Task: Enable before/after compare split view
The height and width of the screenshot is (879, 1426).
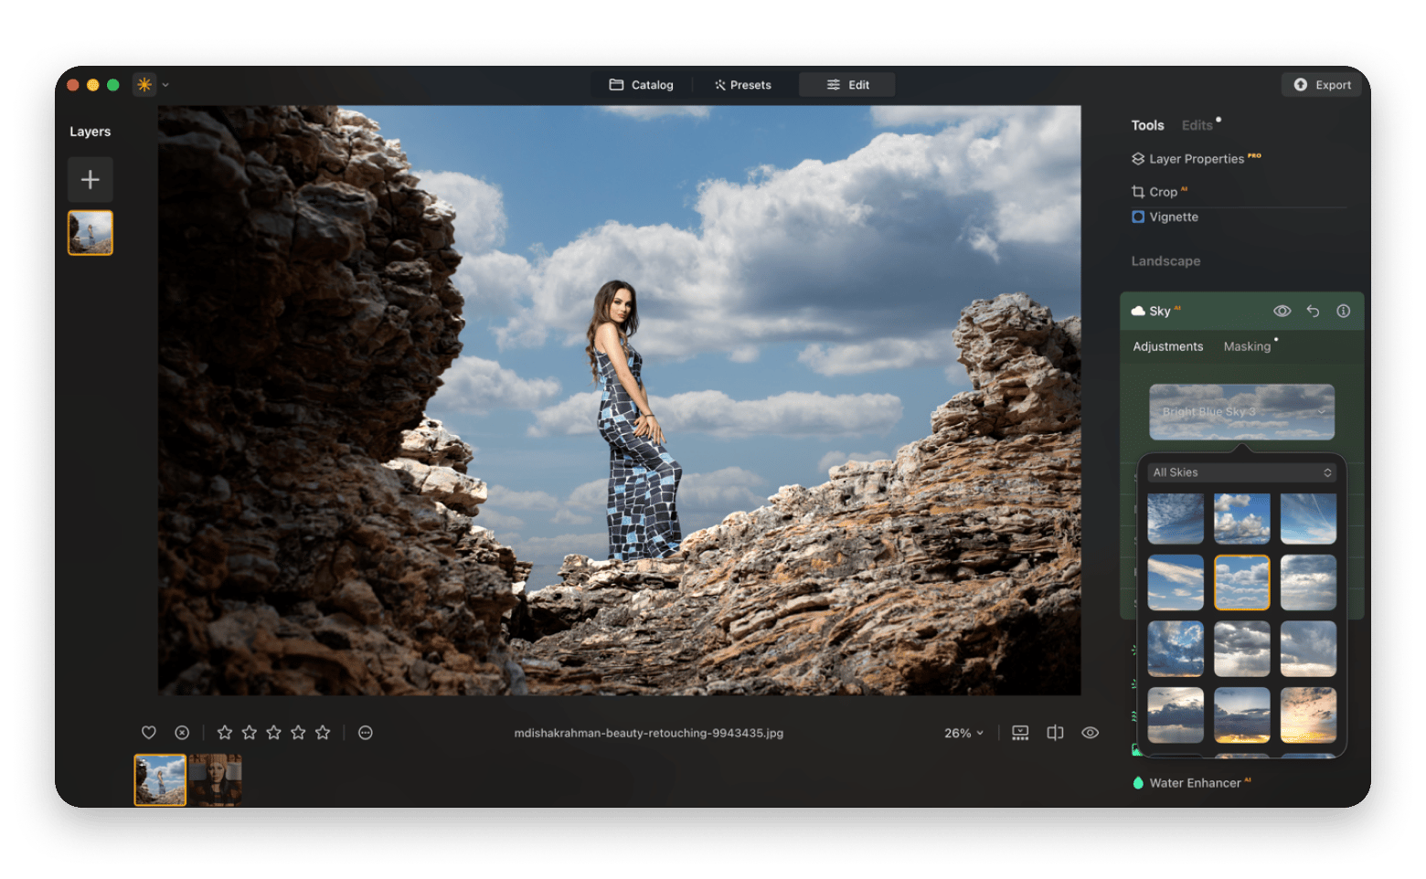Action: (x=1055, y=733)
